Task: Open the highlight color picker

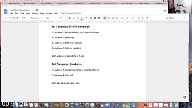Action: [x=86, y=18]
